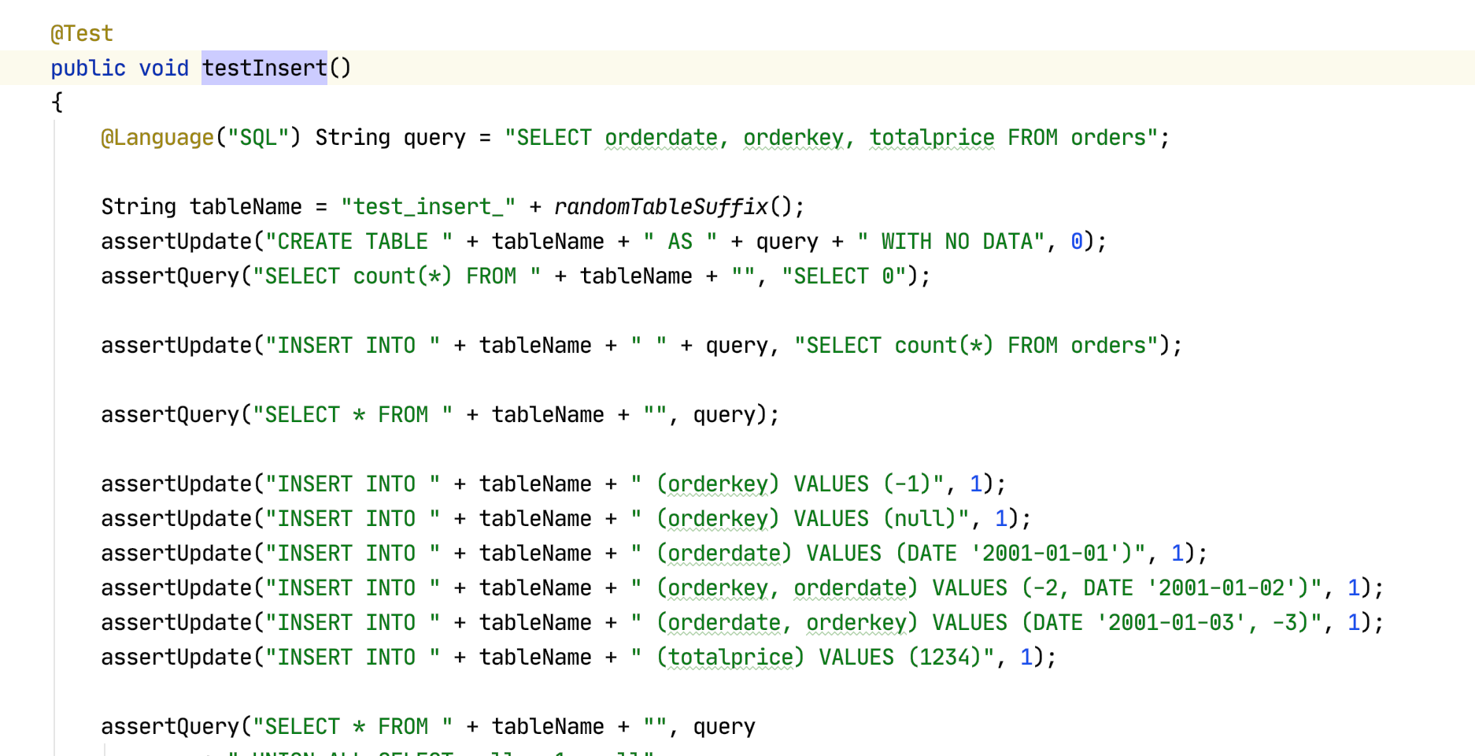Place cursor in the orderdate column reference

(661, 137)
